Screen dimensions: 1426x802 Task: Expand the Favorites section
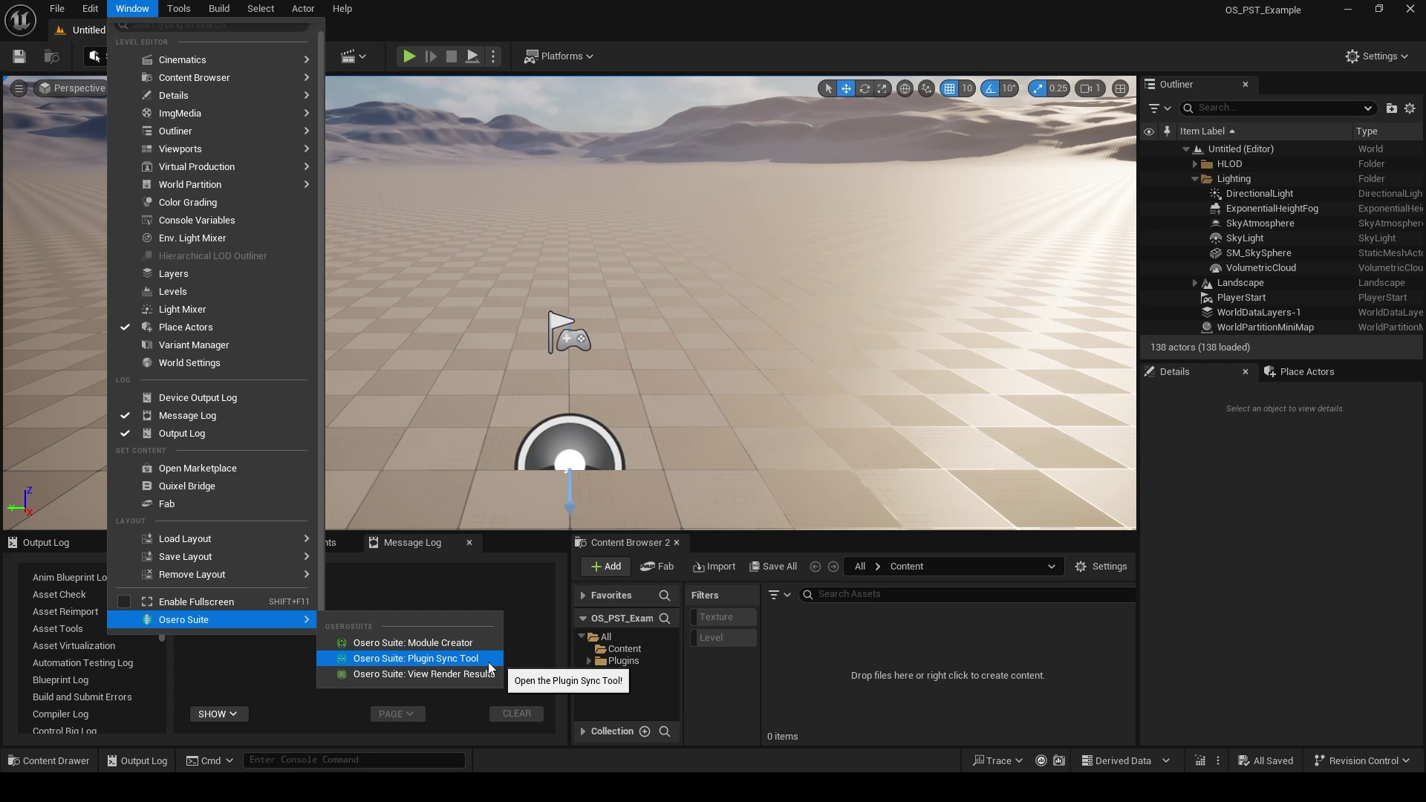coord(583,596)
